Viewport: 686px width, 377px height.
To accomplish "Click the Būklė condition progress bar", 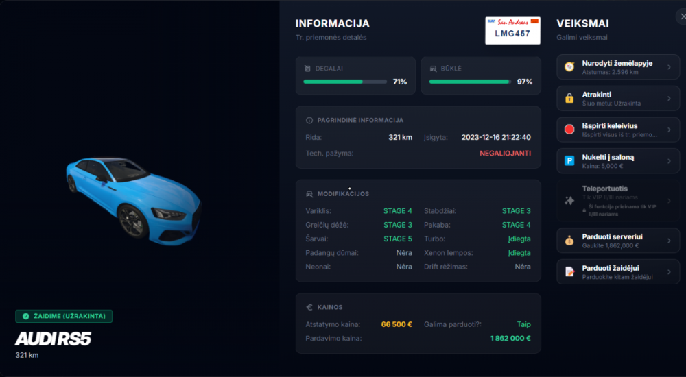I will tap(470, 82).
